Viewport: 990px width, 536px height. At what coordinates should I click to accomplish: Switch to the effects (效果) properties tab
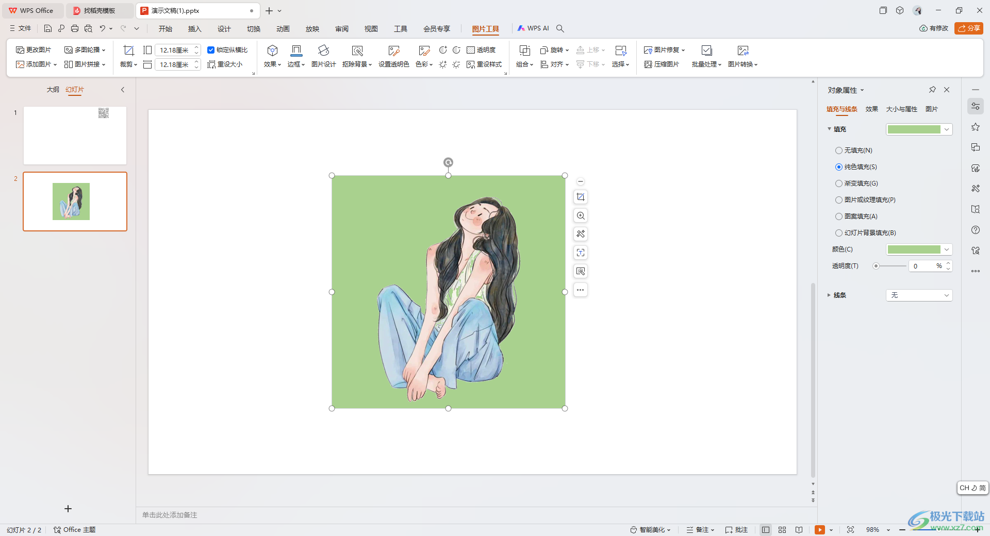point(871,109)
